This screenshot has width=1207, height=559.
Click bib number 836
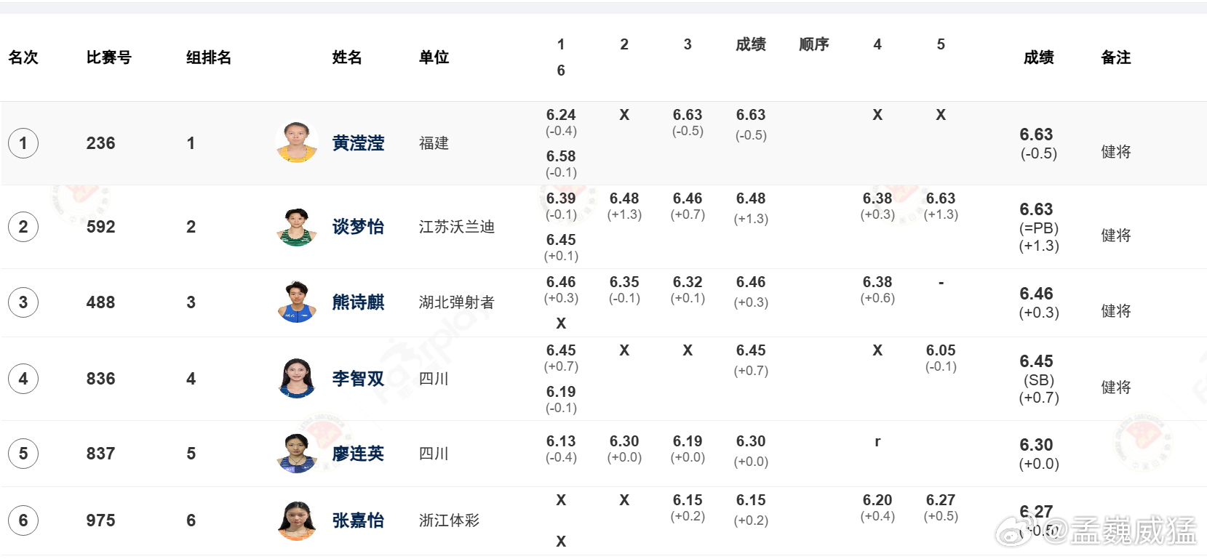[100, 379]
